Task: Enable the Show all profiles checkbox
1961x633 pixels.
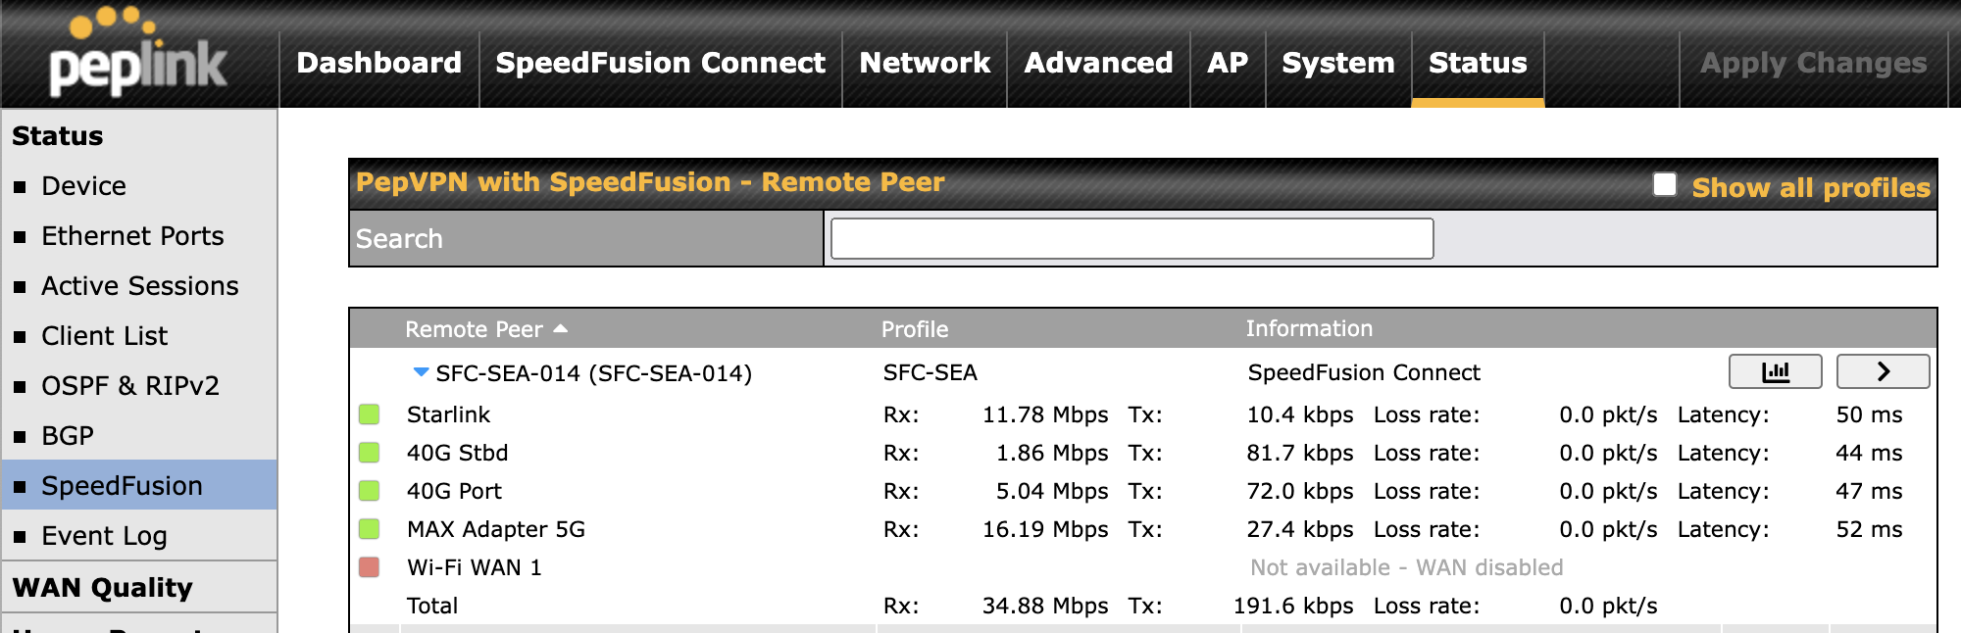Action: (x=1664, y=182)
